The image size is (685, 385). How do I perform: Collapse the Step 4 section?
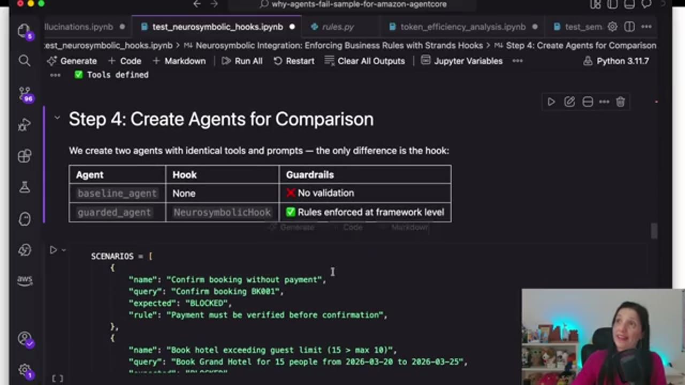click(x=57, y=118)
